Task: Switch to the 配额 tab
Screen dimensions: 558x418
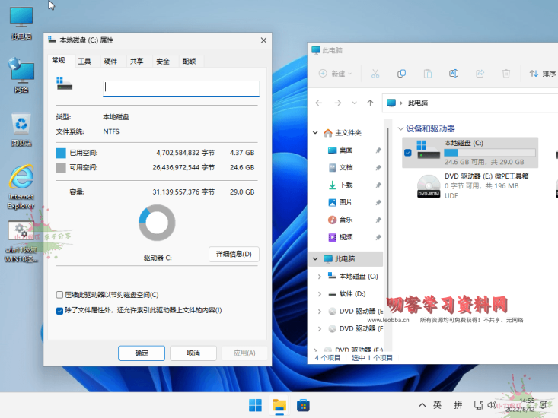Action: click(x=189, y=61)
